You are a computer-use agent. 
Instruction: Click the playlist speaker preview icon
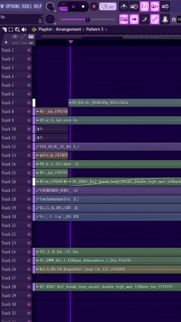pos(24,30)
